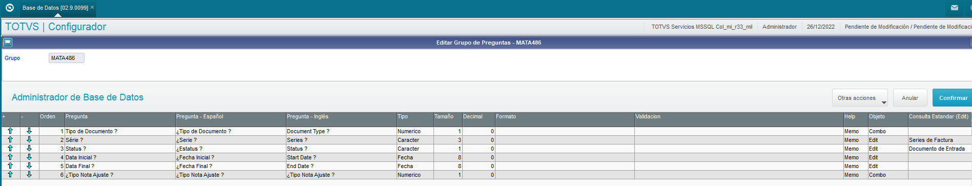
Task: Click the Pregunta - Inglés column header
Action: pyautogui.click(x=341, y=119)
